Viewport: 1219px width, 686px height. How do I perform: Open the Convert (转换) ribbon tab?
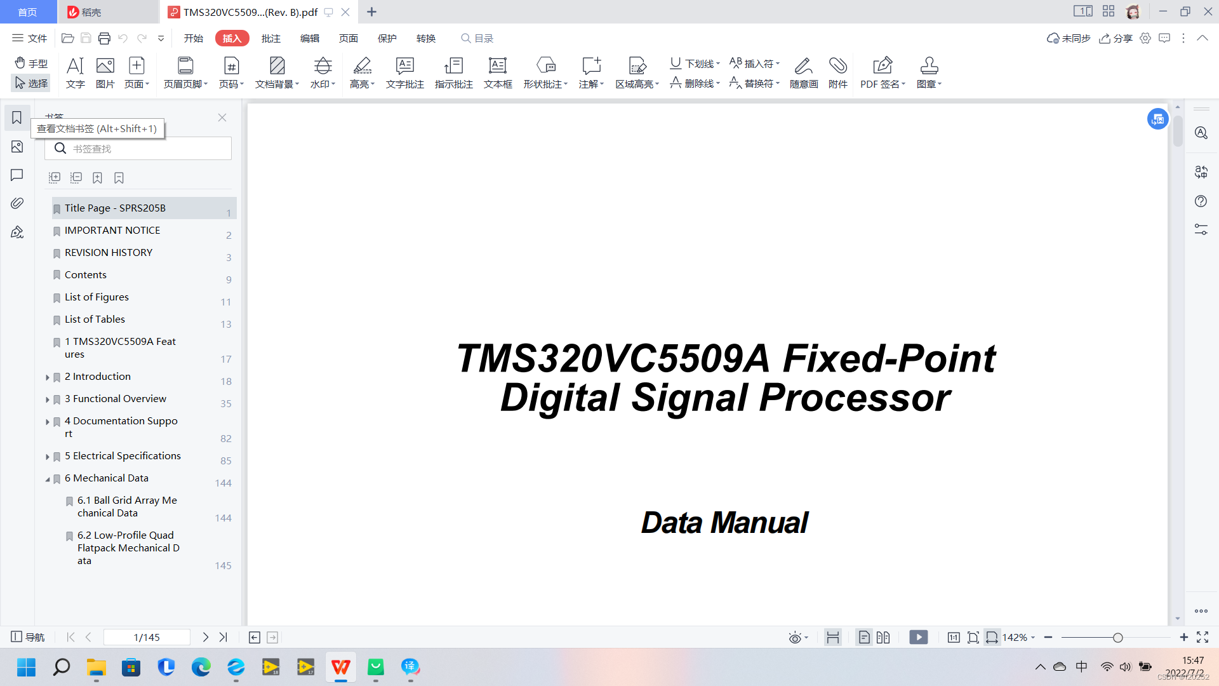point(425,38)
